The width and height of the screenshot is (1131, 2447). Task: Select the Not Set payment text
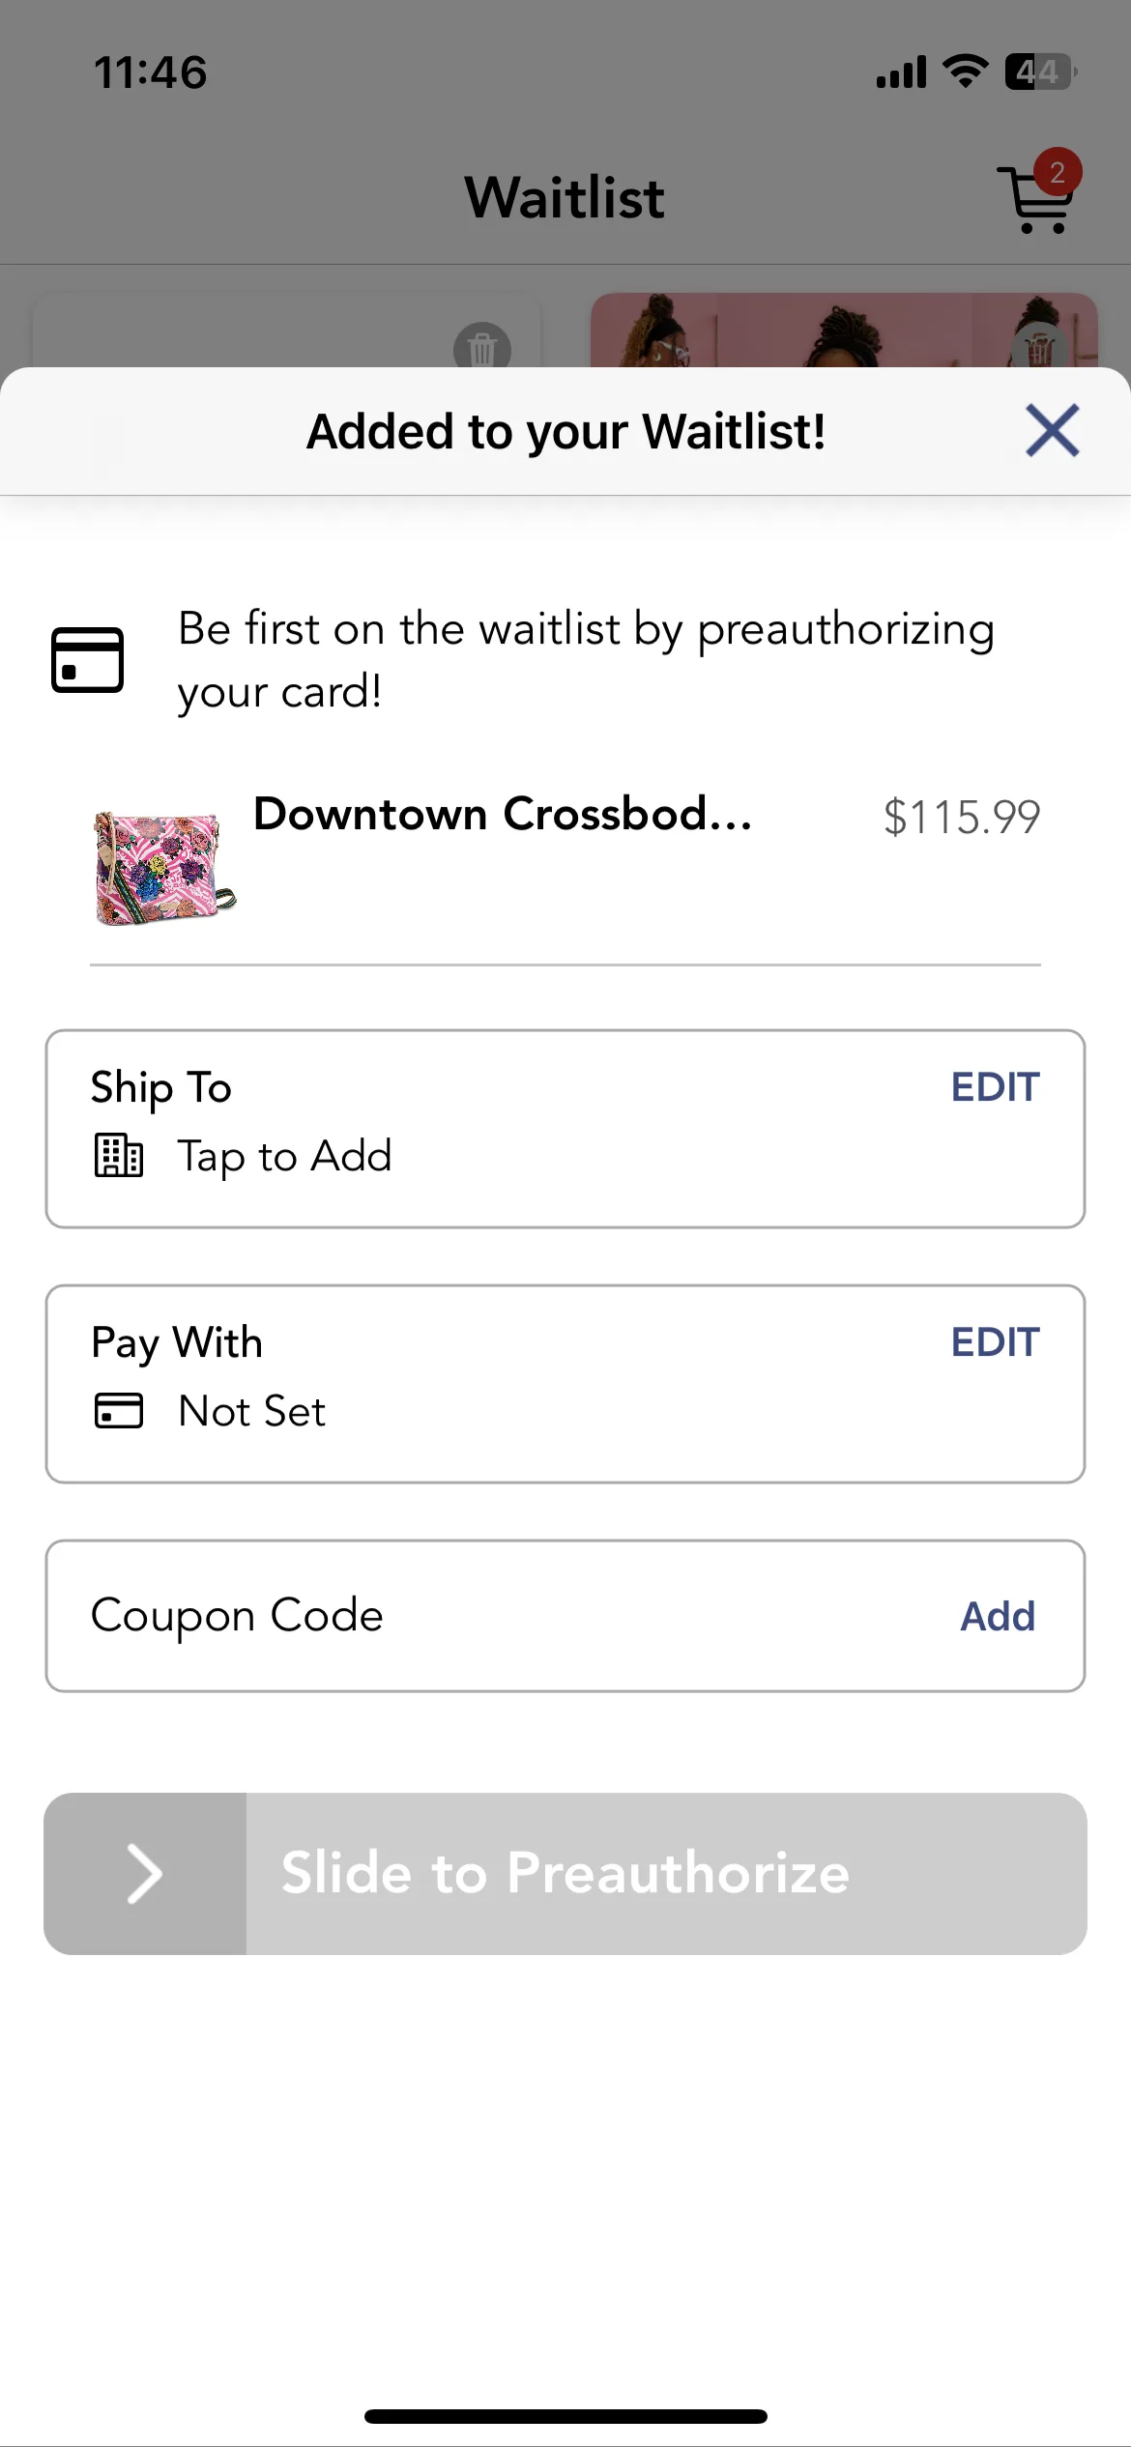click(x=252, y=1411)
